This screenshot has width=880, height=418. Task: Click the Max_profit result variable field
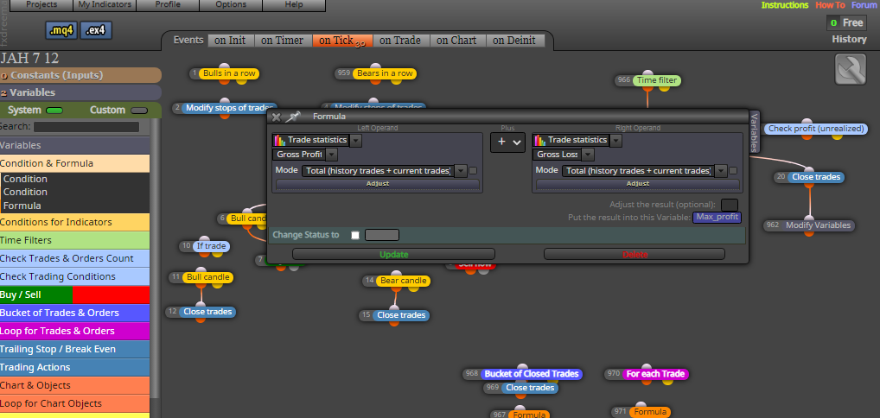[717, 217]
